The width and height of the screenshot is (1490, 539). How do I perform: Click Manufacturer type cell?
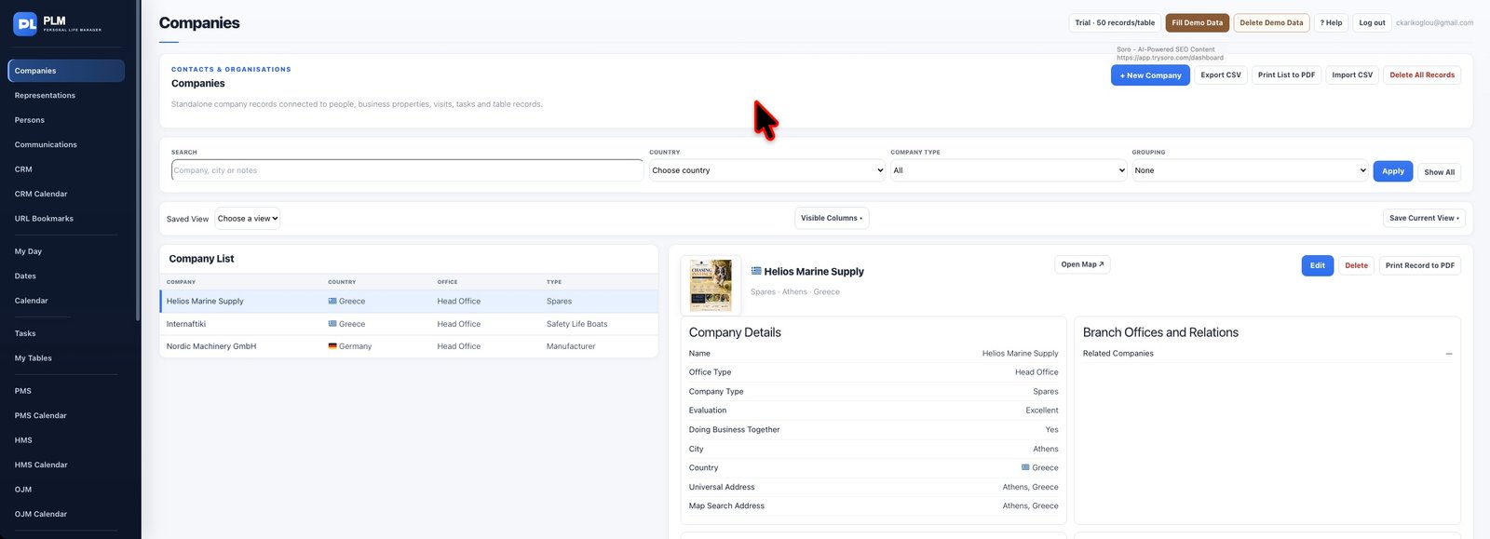pos(571,346)
